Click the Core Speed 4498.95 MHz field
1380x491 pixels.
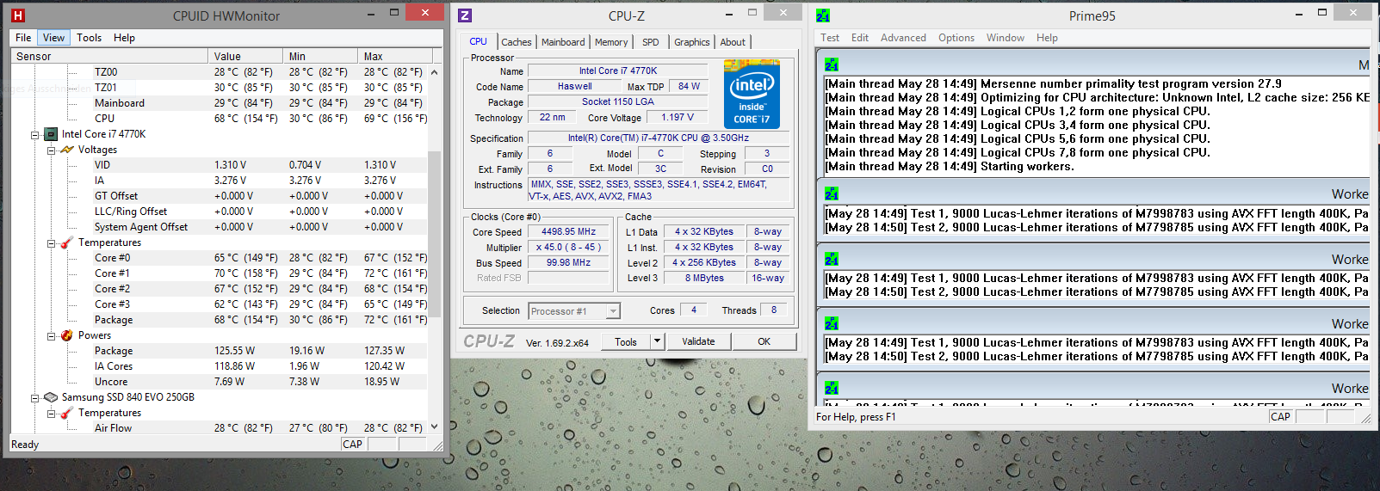point(568,232)
